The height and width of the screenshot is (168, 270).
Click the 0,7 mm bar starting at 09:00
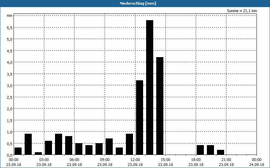(x=109, y=146)
